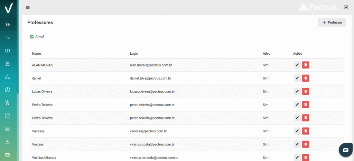Delete Lucas Oliveira using trash icon
Screen dimensions: 354x161
coord(306,91)
